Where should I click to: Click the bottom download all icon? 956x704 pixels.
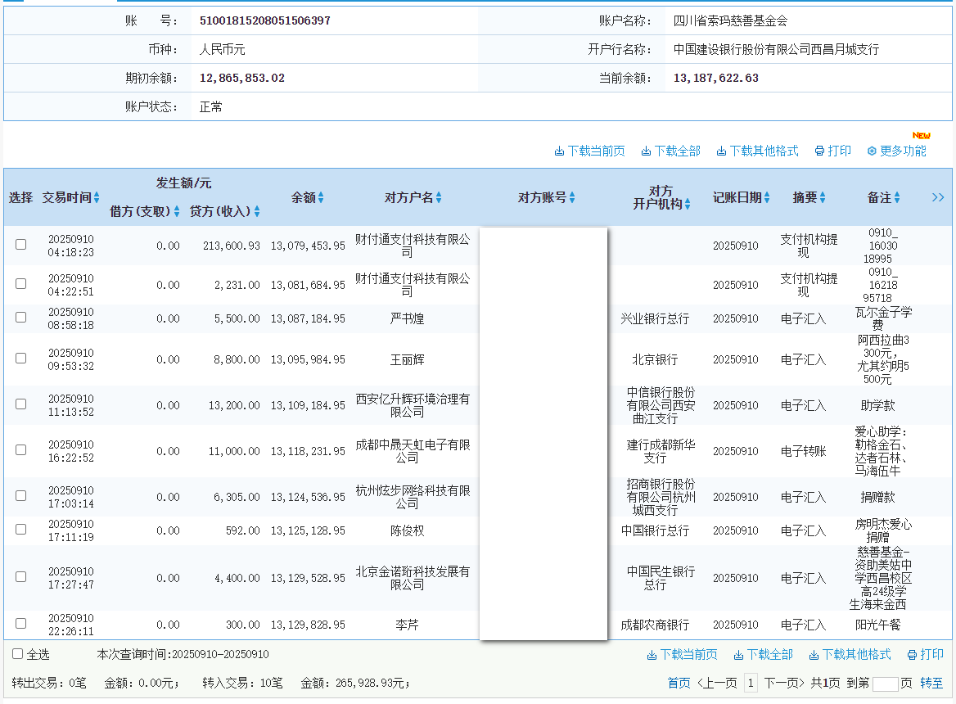(738, 655)
